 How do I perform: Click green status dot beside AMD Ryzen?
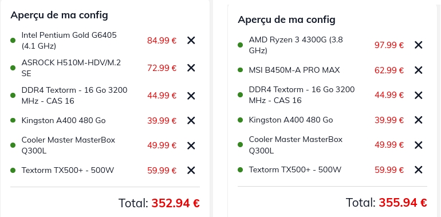point(240,45)
